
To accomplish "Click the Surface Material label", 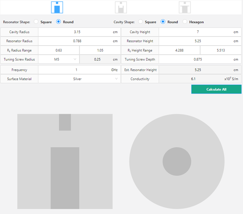I will pyautogui.click(x=19, y=79).
